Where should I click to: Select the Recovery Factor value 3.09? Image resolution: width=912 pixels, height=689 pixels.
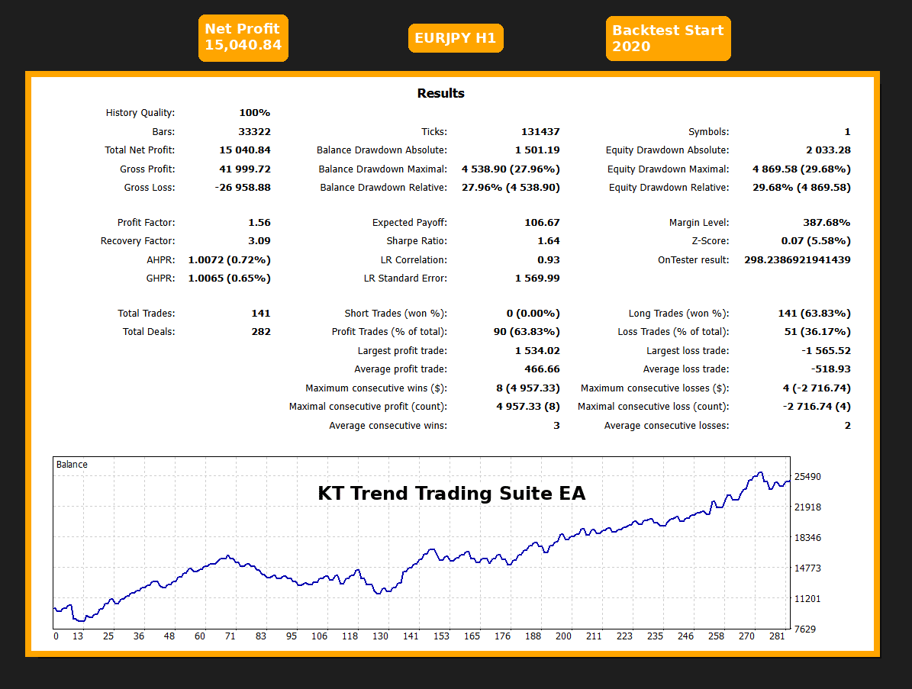point(259,240)
